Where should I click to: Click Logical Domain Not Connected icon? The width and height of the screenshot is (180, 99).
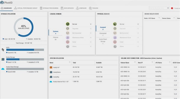(68, 33)
